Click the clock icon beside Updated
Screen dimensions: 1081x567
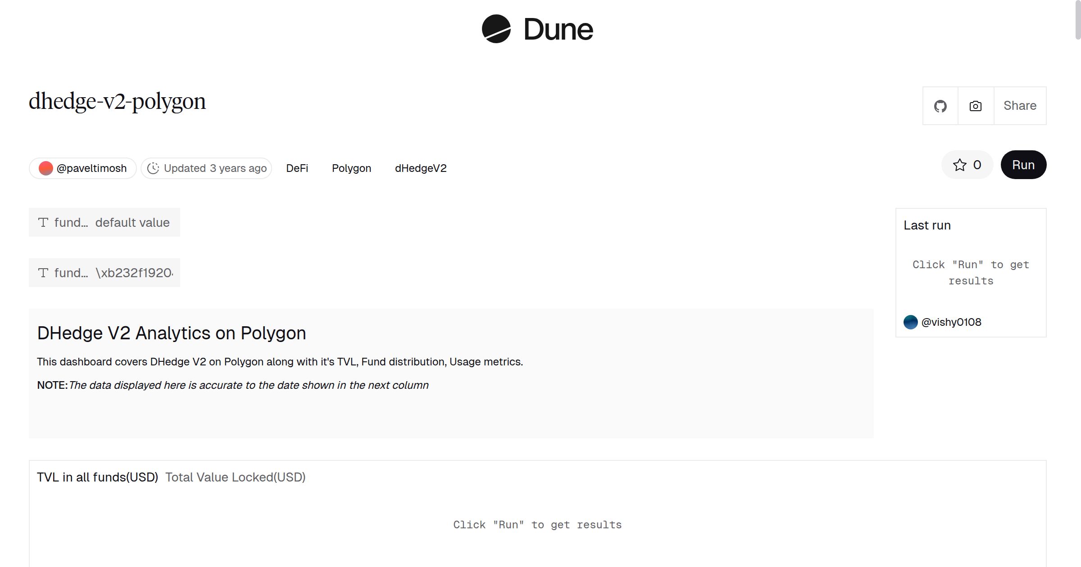pos(153,168)
